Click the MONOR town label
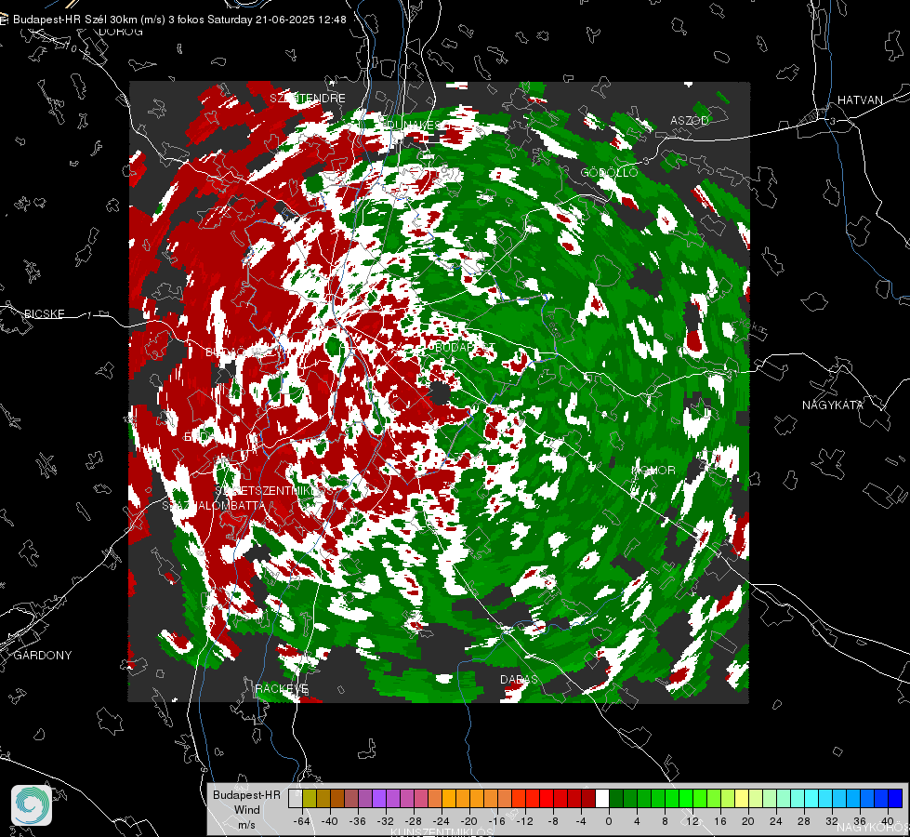 [653, 471]
